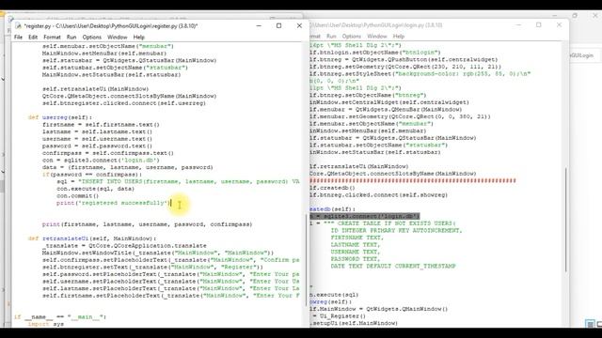Viewport: 602px width, 338px height.
Task: Click the 'self.statusbar.setObjectName' line in register.py
Action: point(115,68)
